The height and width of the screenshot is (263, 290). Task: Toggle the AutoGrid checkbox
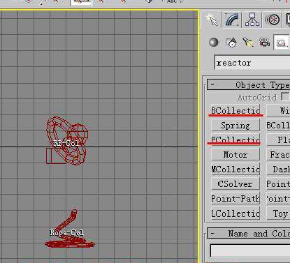(284, 96)
